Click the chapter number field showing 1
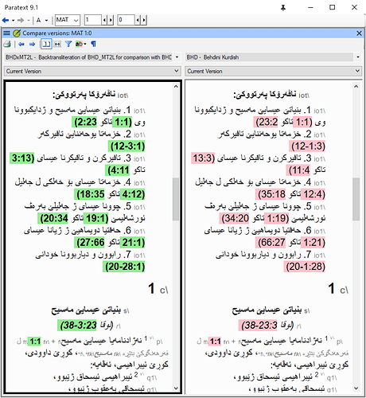 pos(92,20)
